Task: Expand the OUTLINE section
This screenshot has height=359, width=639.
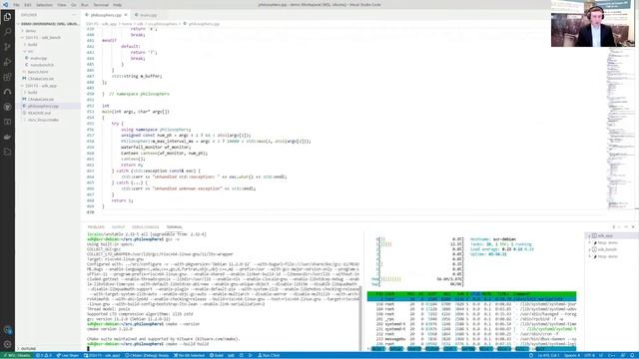Action: 29,349
